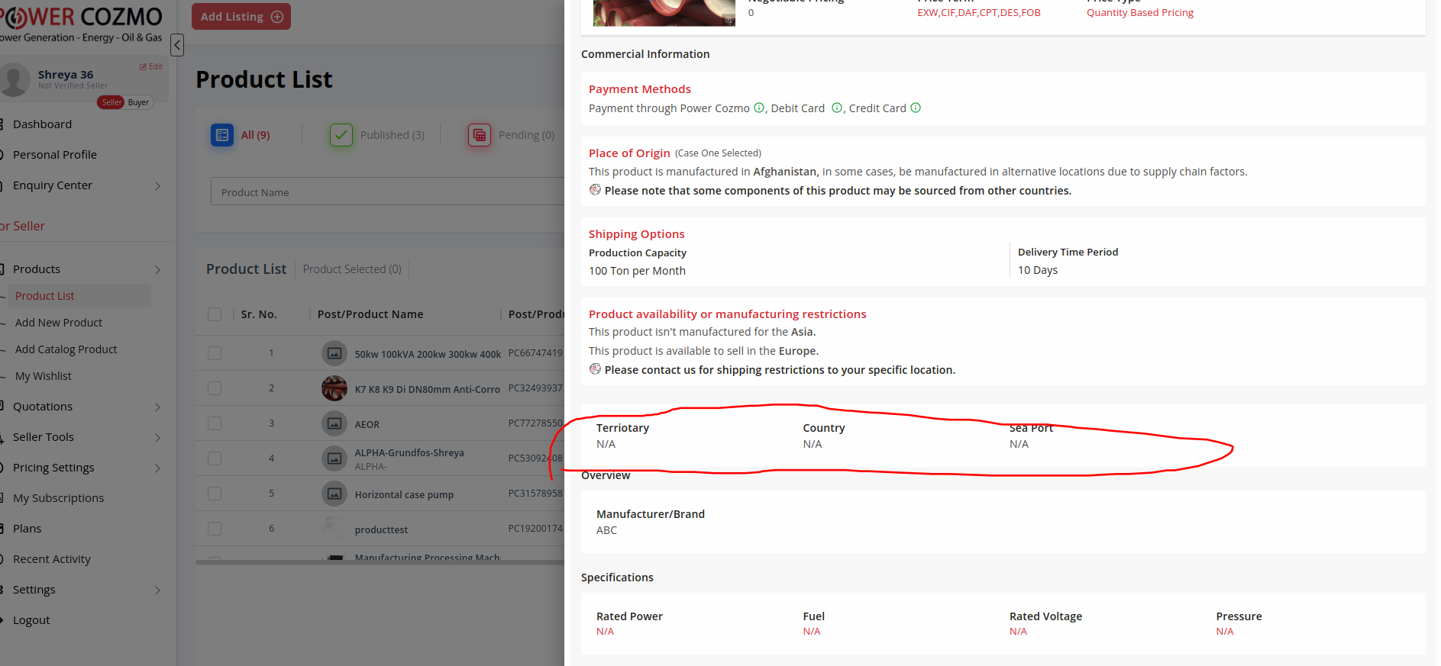Switch to Buyer mode toggle
The image size is (1441, 666).
138,102
